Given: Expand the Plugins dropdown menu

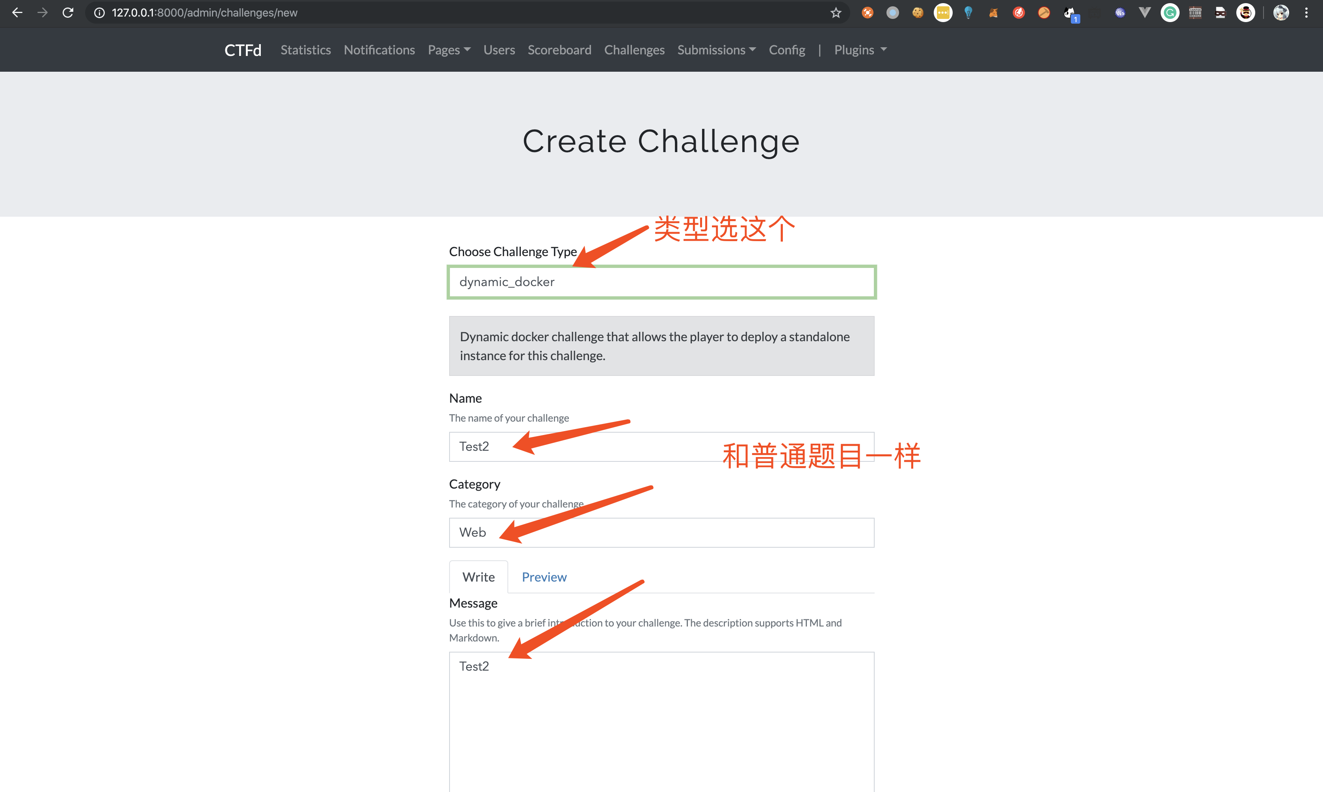Looking at the screenshot, I should click(859, 50).
